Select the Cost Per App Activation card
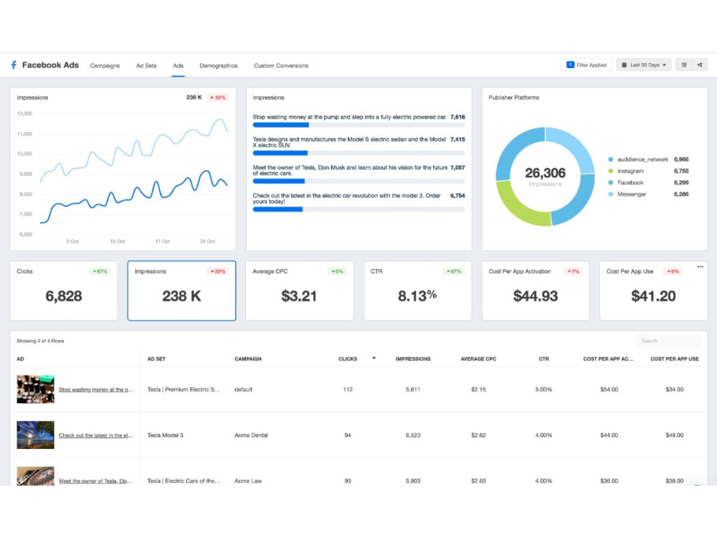 pyautogui.click(x=536, y=291)
